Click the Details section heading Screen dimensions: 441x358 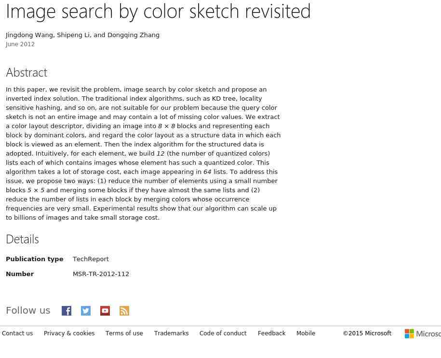click(23, 239)
